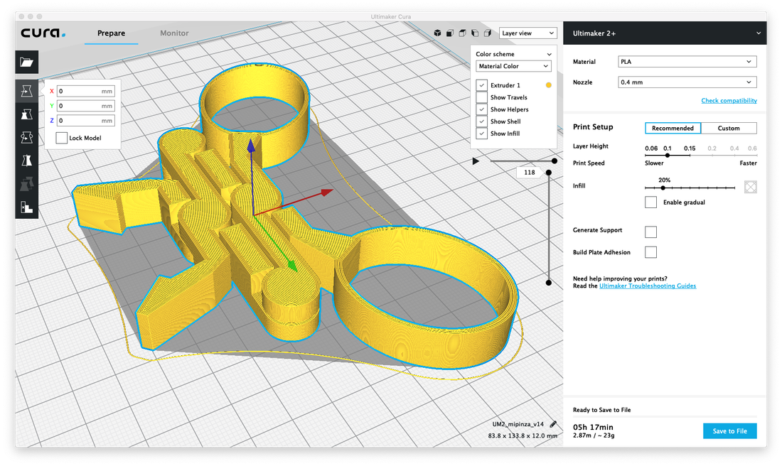Click the horizontal path slider handle
This screenshot has height=466, width=782.
pyautogui.click(x=554, y=161)
